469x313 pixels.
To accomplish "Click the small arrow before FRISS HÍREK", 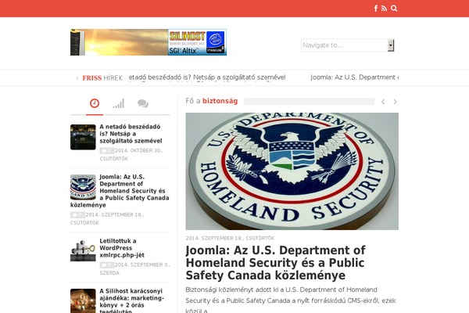I will 77,78.
